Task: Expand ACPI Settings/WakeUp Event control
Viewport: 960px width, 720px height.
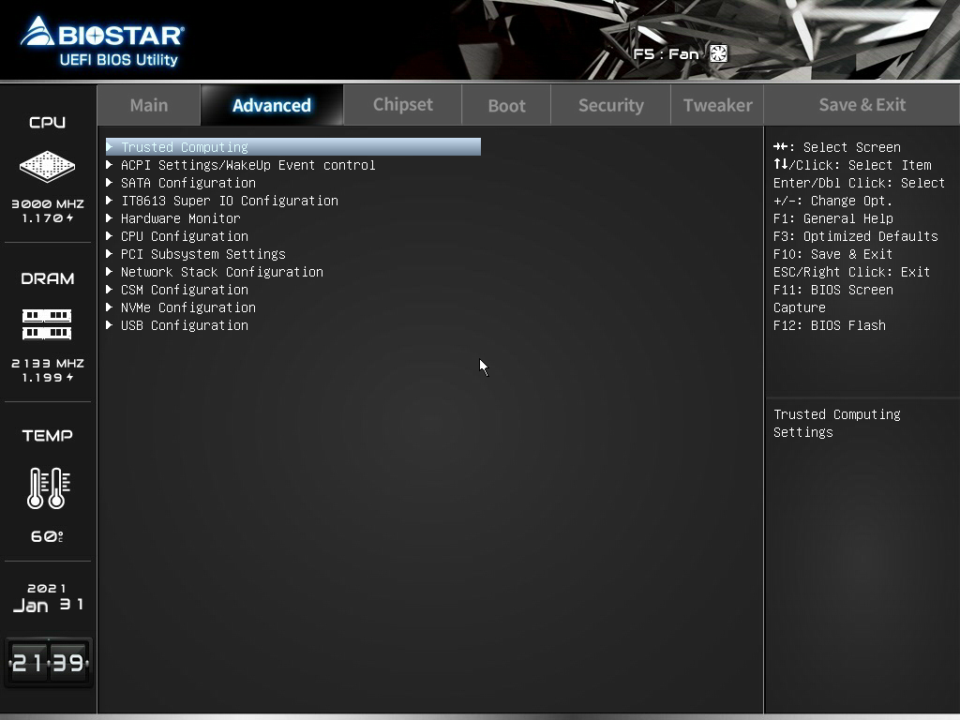Action: 247,165
